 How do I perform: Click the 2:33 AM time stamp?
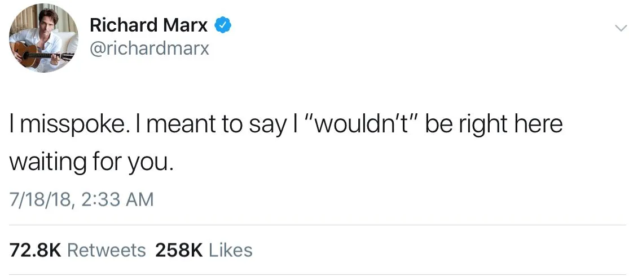click(117, 200)
